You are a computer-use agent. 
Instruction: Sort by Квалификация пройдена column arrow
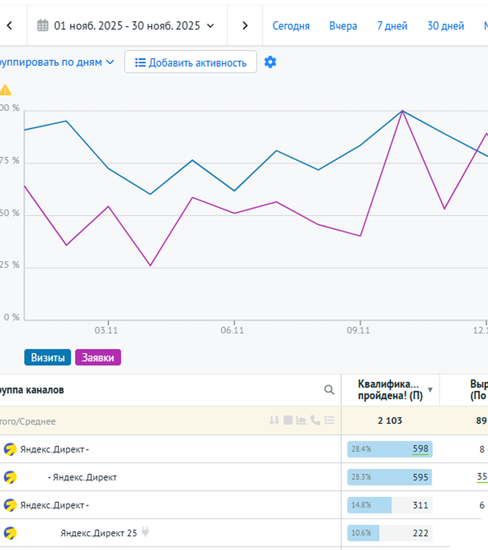[430, 390]
